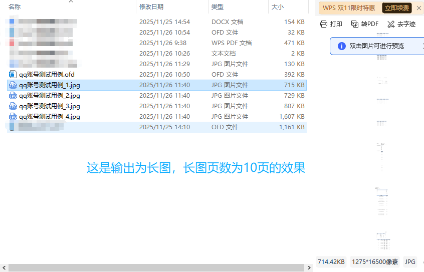This screenshot has height=272, width=424.
Task: Close the WPS 双11 promotion banner
Action: click(419, 8)
